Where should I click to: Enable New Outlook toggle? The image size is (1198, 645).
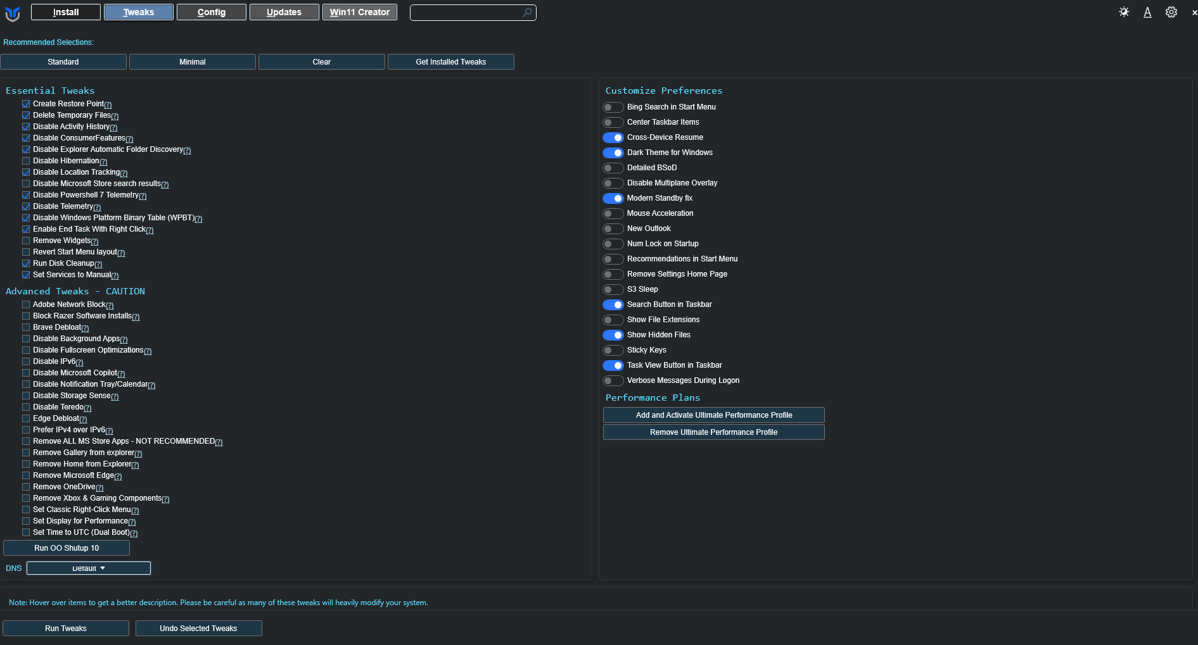click(613, 229)
